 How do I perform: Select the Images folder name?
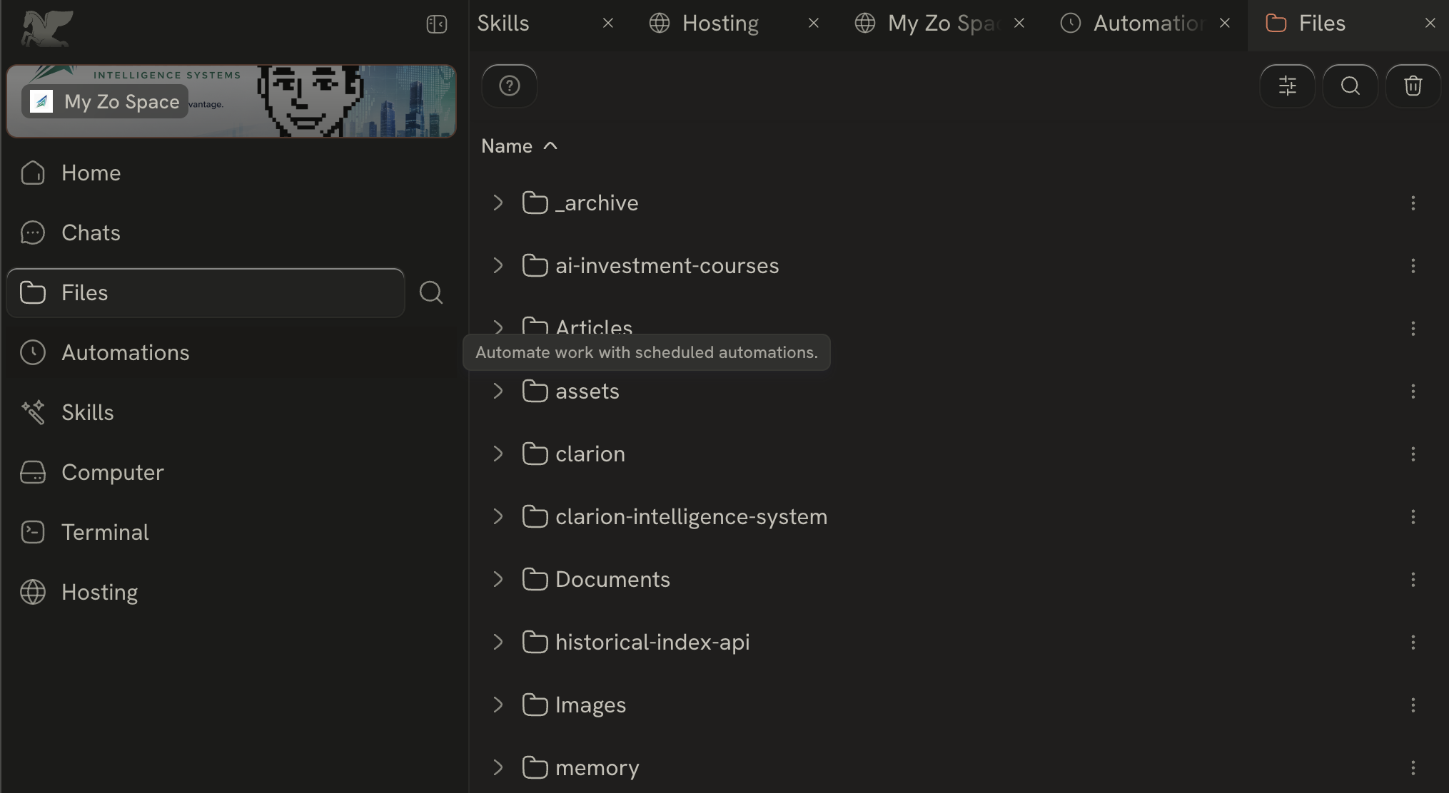[x=591, y=705]
